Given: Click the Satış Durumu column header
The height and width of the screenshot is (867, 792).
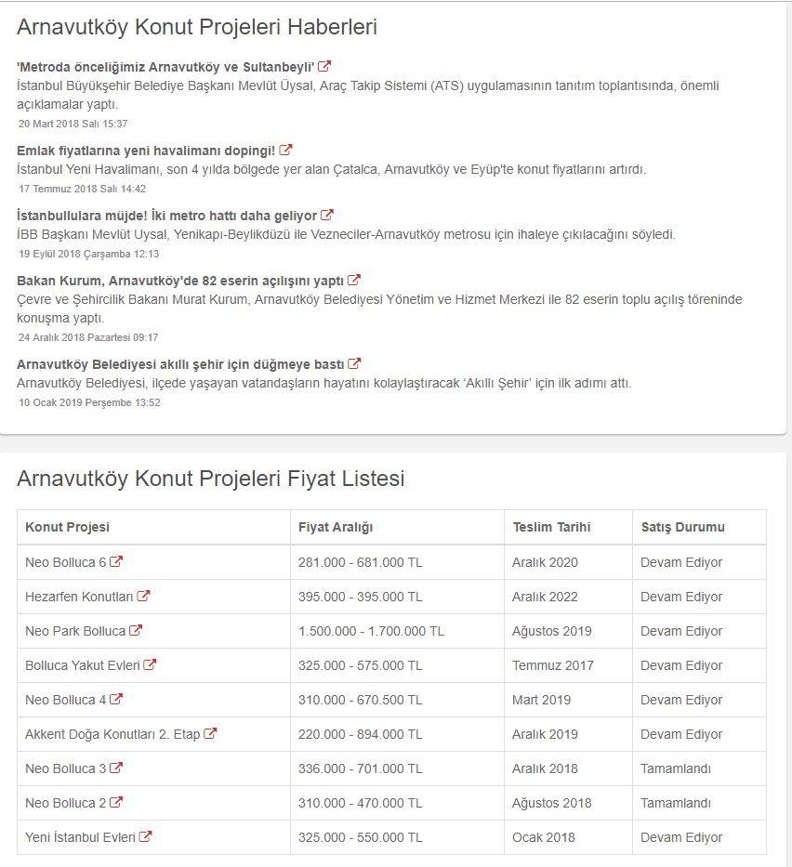Looking at the screenshot, I should [x=682, y=527].
